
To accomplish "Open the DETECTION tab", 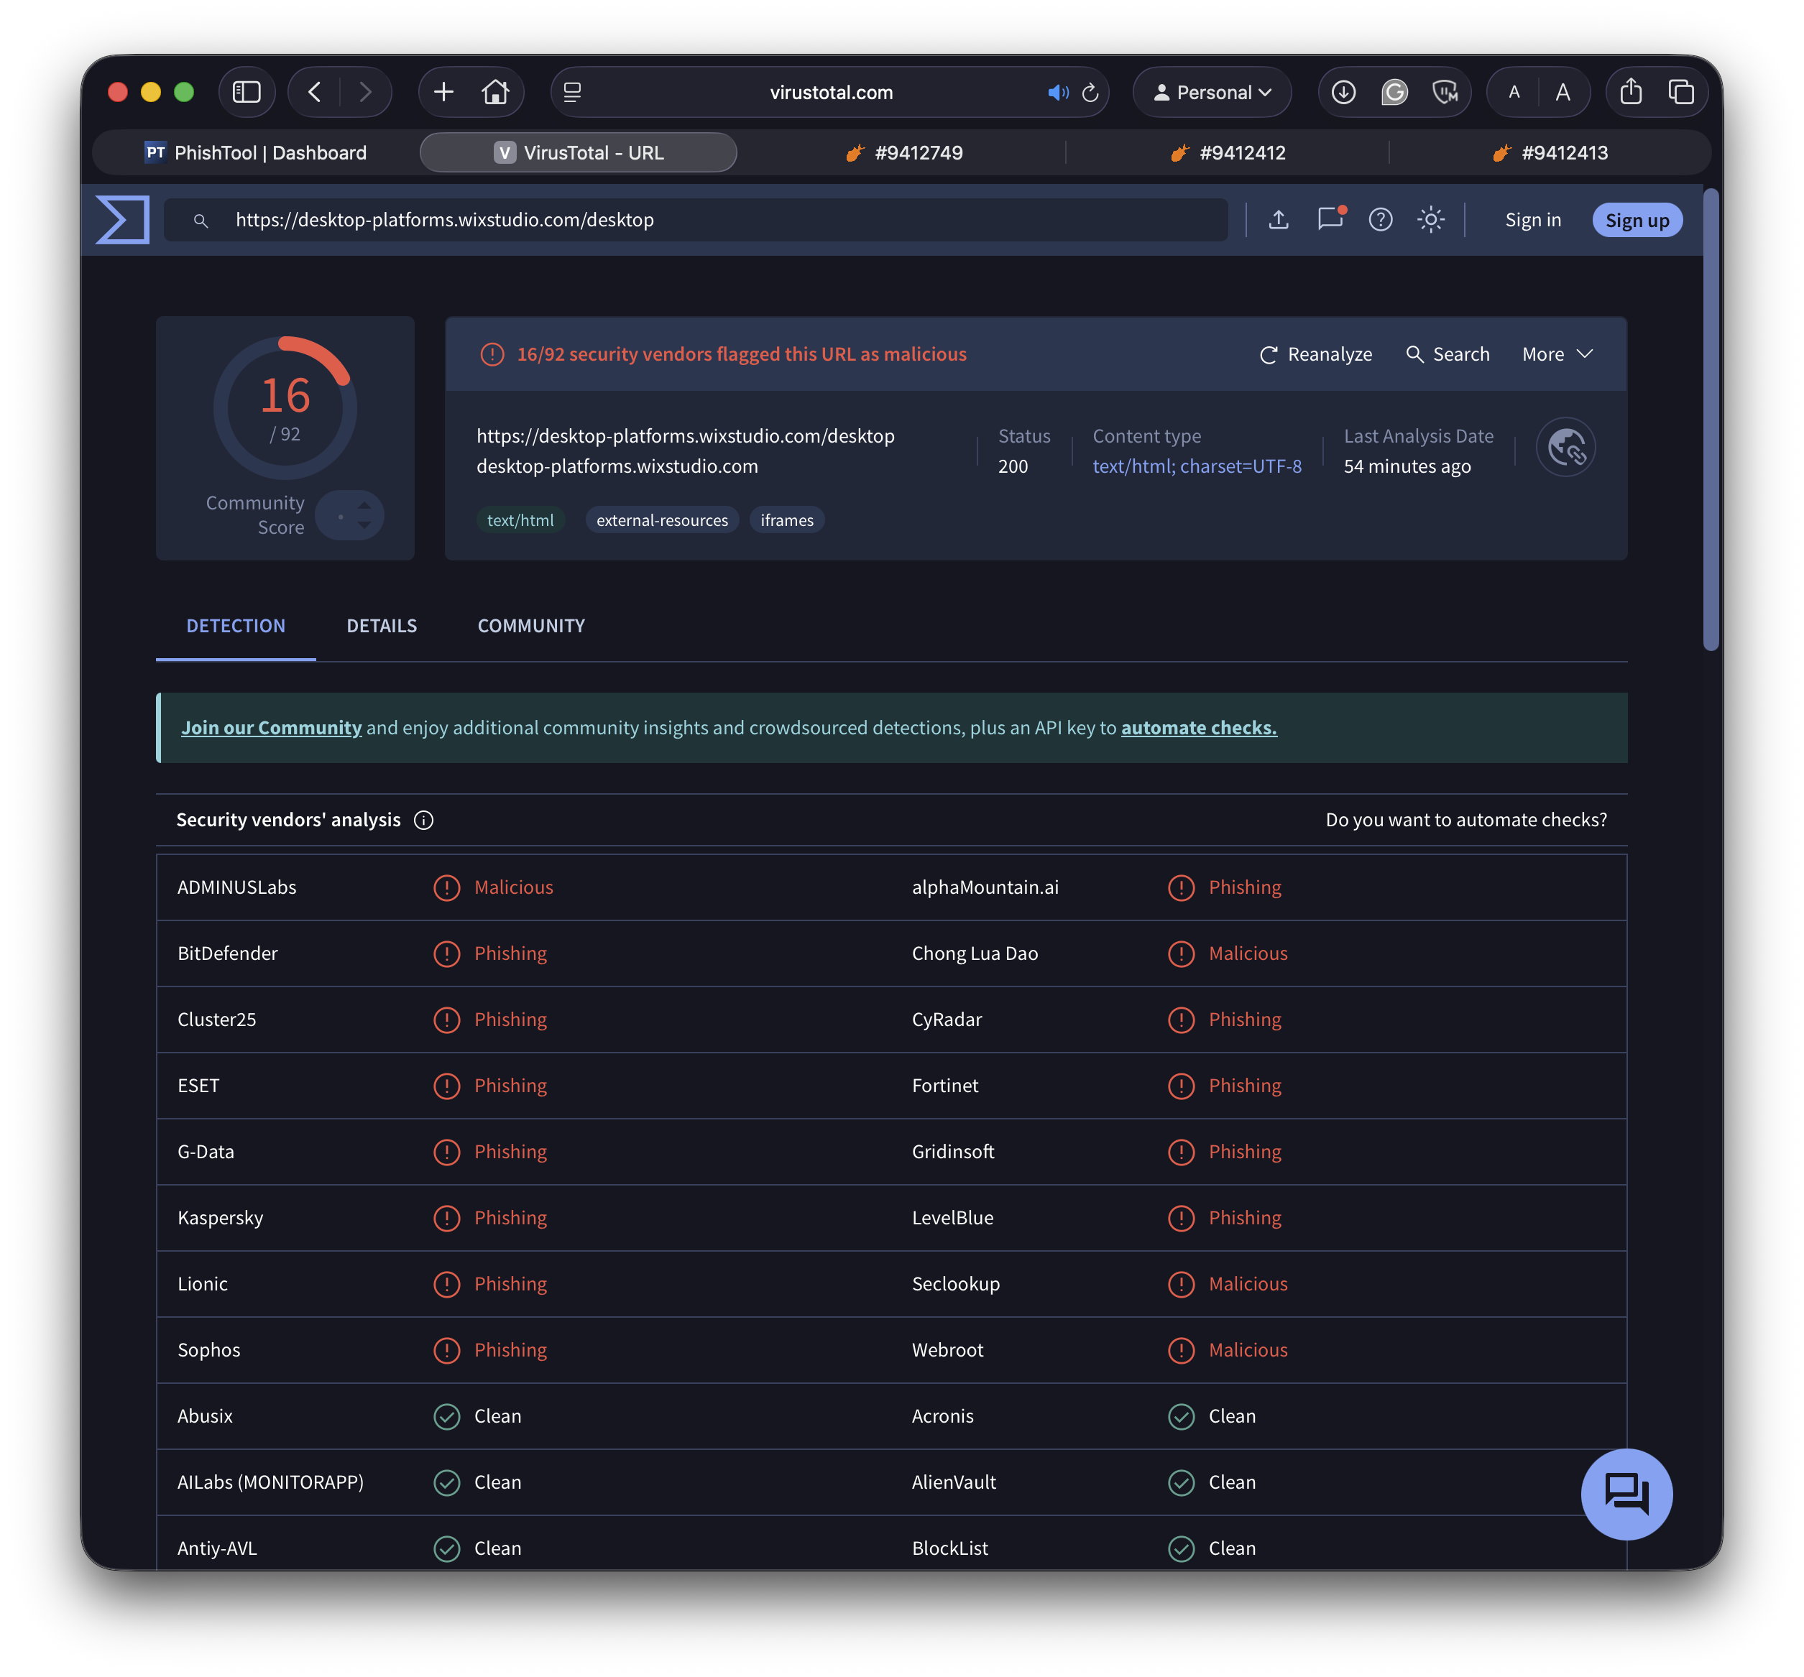I will click(x=236, y=626).
